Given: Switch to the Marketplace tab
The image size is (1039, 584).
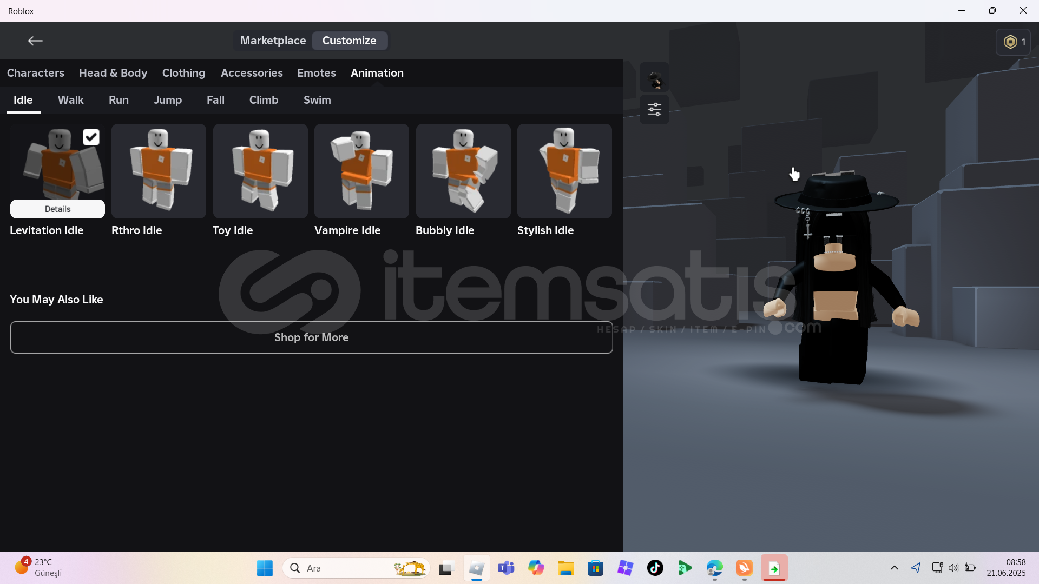Looking at the screenshot, I should [273, 41].
